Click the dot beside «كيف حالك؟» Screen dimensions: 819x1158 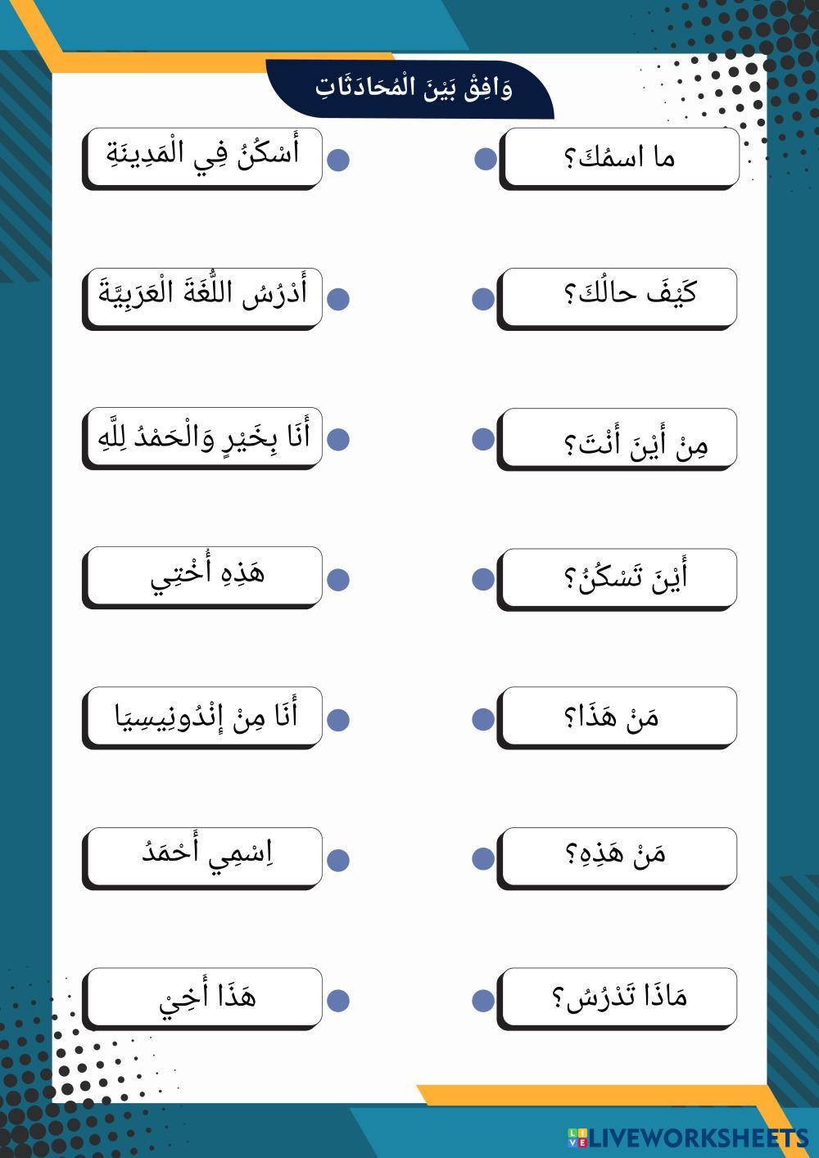click(x=483, y=299)
